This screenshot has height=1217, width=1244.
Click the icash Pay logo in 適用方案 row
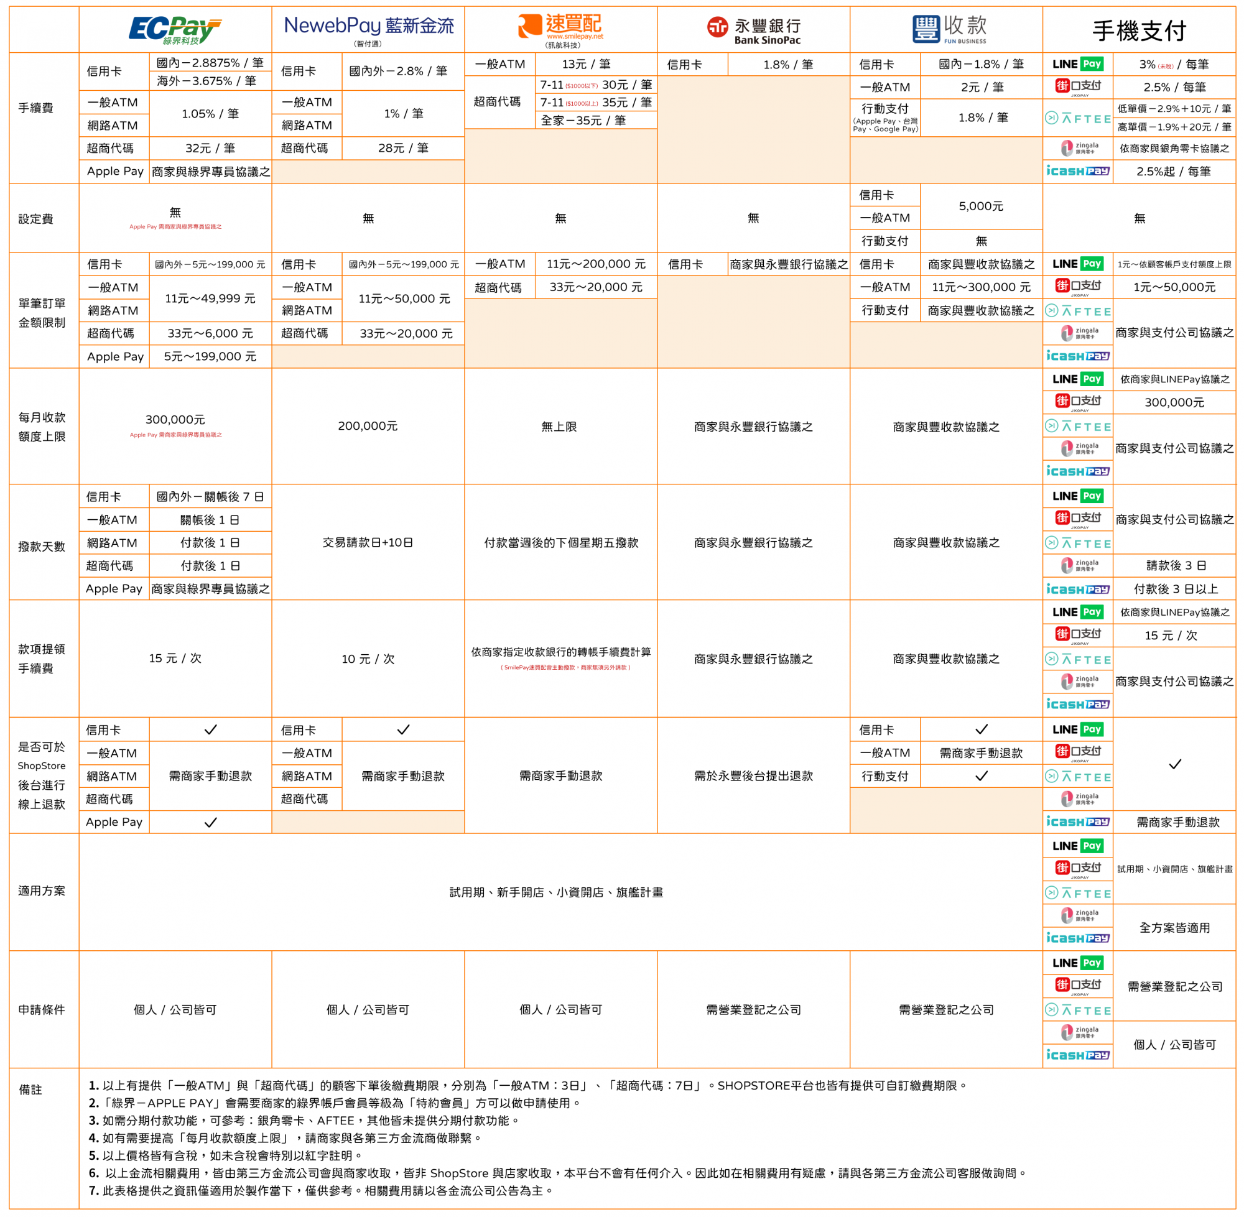1078,938
